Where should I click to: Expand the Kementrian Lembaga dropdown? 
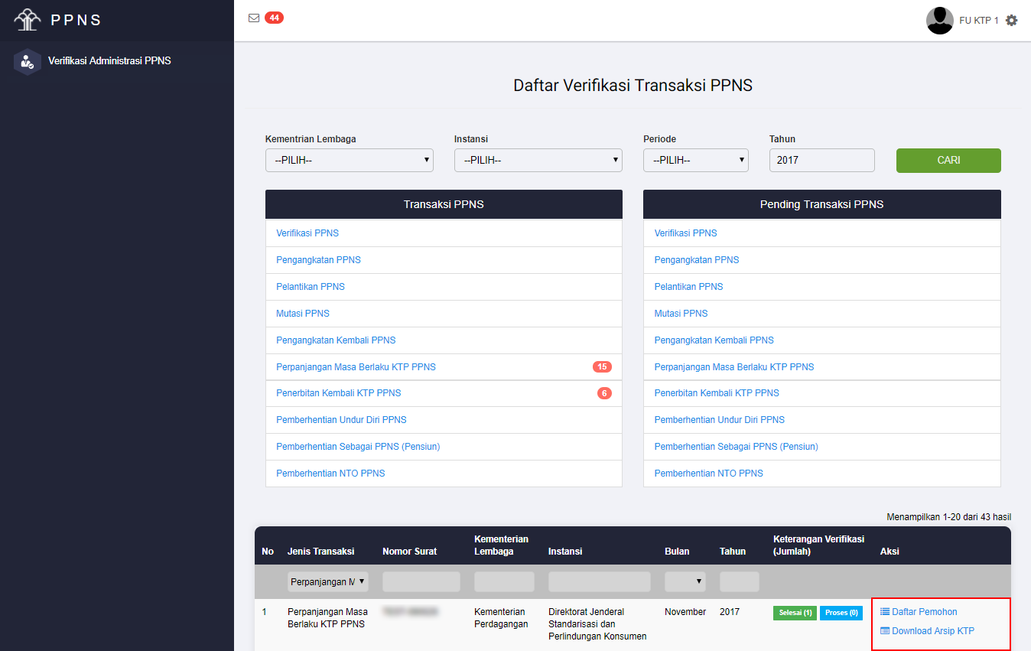pyautogui.click(x=349, y=161)
